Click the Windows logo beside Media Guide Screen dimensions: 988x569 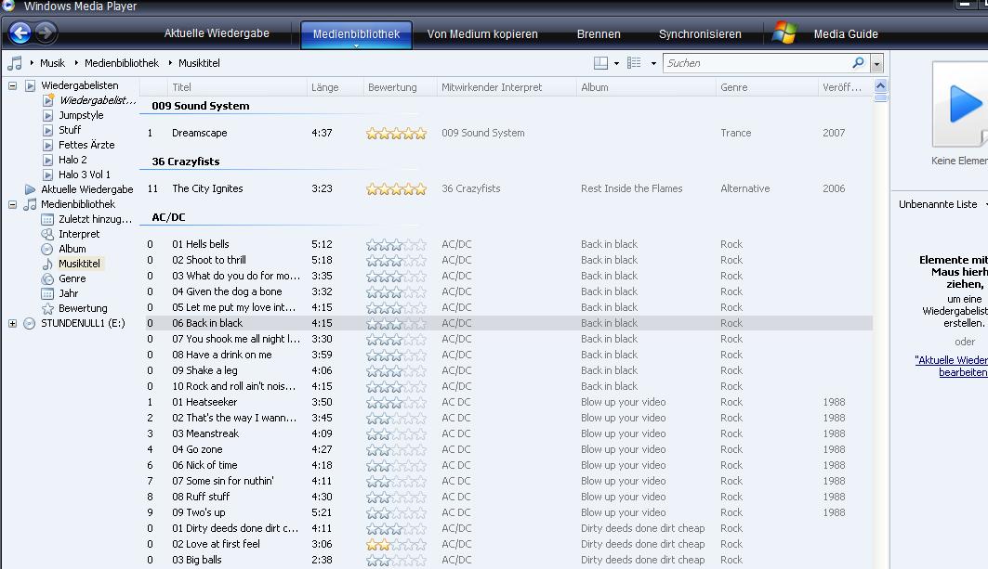tap(784, 32)
